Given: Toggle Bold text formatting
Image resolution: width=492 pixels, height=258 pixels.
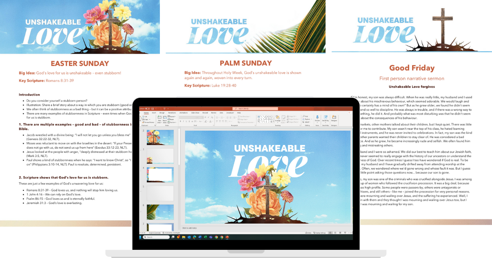Looking at the screenshot, I should pos(180,122).
